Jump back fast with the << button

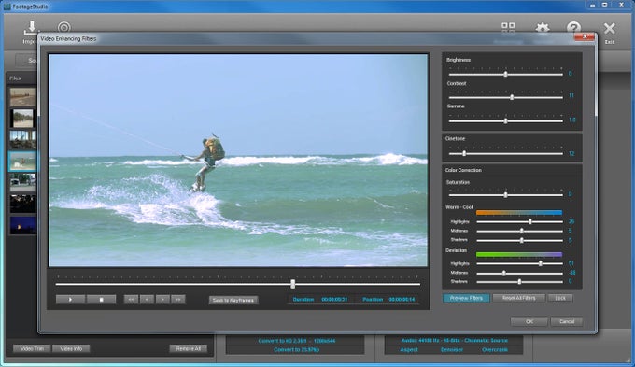pyautogui.click(x=131, y=300)
